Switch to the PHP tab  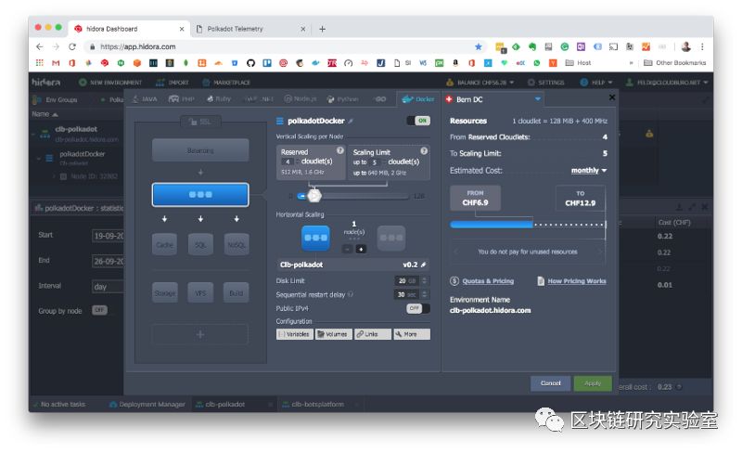182,99
